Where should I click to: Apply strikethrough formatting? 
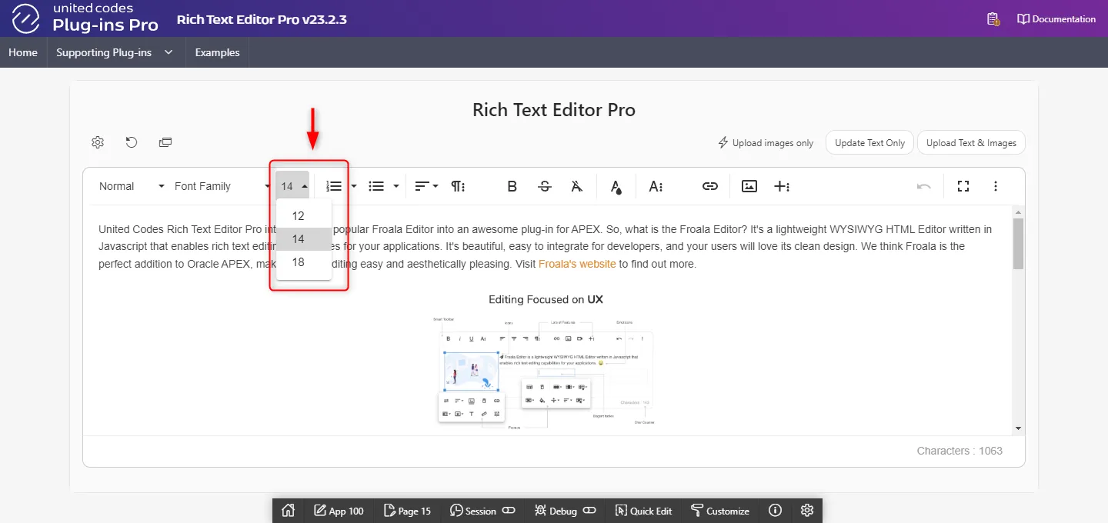click(x=545, y=186)
